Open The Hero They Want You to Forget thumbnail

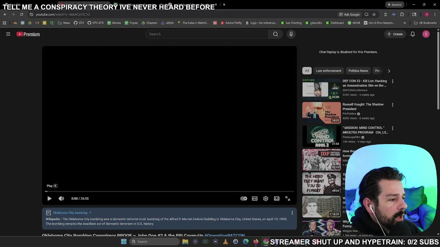(321, 183)
